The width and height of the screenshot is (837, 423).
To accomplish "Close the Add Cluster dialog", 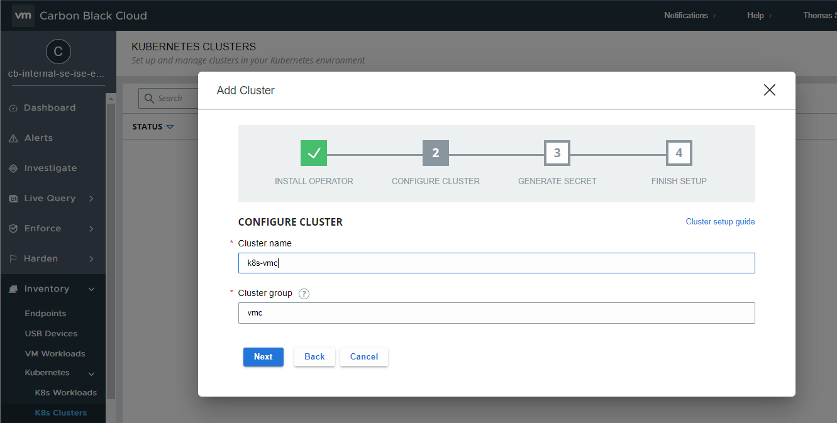I will coord(770,90).
